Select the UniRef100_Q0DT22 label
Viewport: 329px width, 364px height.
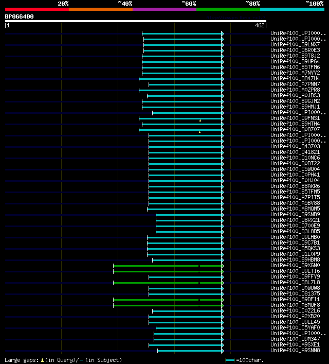(x=295, y=163)
